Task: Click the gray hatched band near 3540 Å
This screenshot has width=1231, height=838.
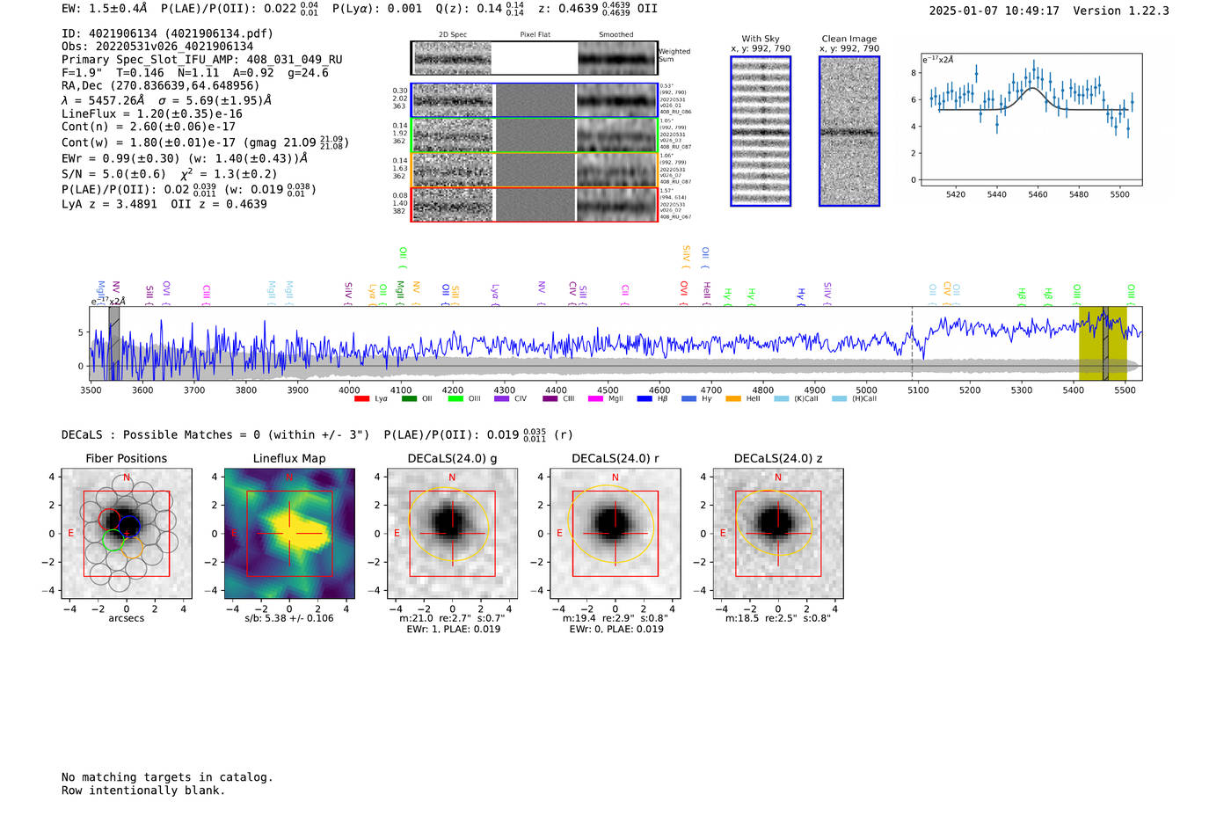Action: click(x=114, y=344)
